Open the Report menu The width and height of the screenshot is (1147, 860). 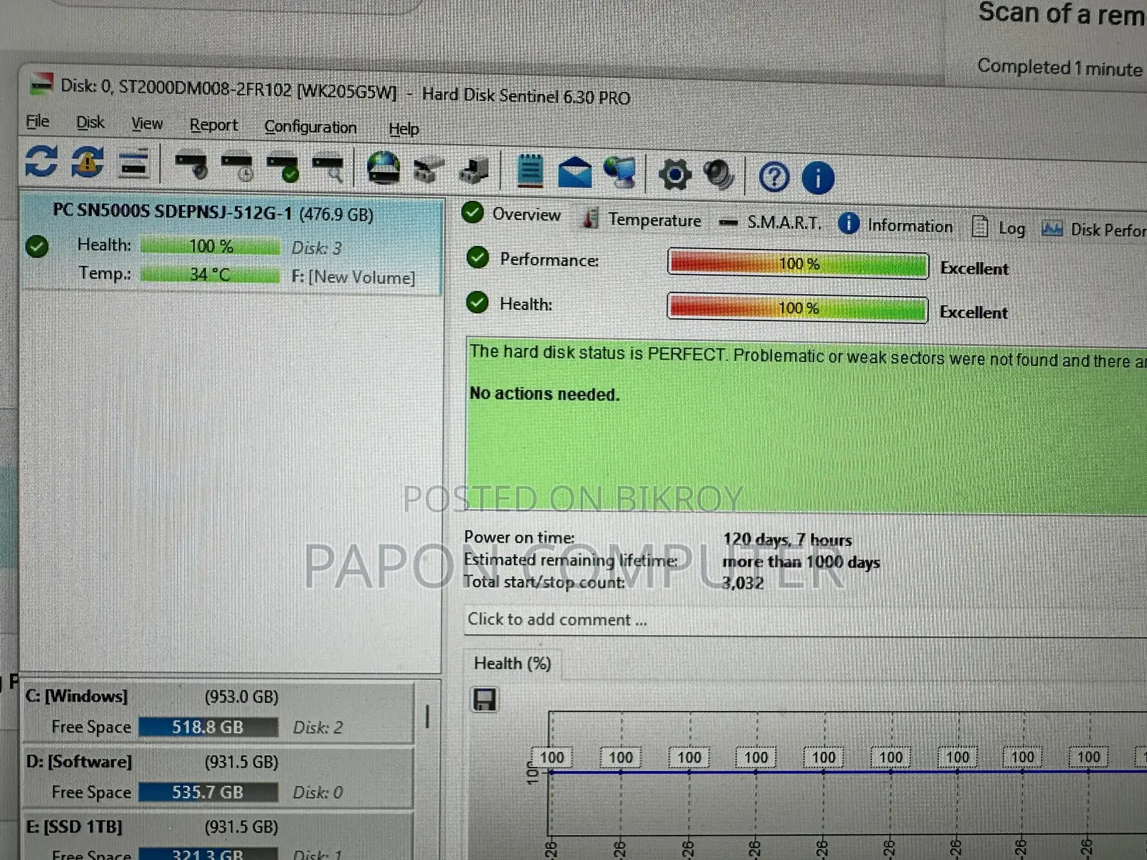tap(214, 125)
